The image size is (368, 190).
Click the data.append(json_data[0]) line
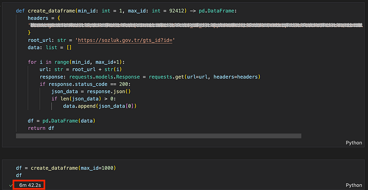[100, 106]
